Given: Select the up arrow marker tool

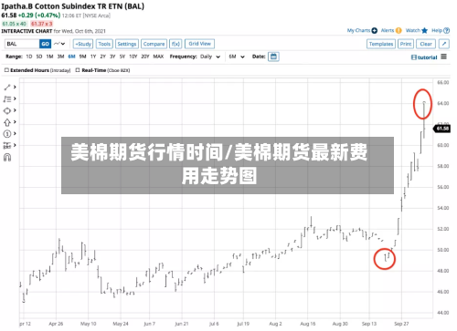Looking at the screenshot, I should click(x=7, y=122).
